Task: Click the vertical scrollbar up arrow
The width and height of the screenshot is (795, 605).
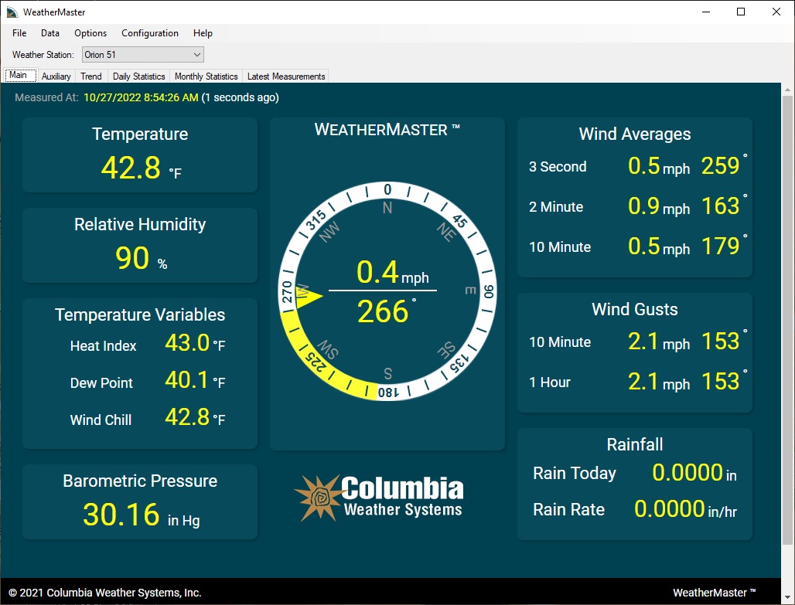Action: tap(787, 90)
